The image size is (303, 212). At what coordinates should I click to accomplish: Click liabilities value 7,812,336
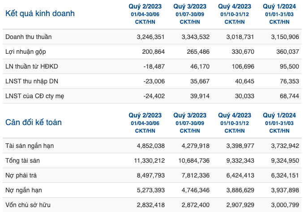196,175
